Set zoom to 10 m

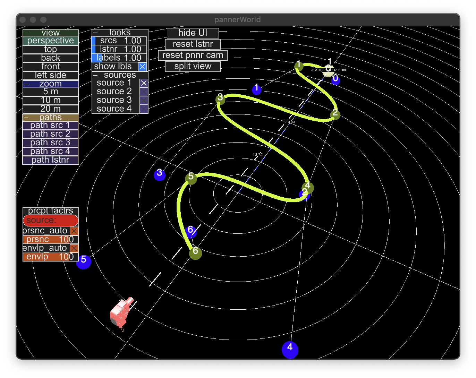tap(51, 100)
